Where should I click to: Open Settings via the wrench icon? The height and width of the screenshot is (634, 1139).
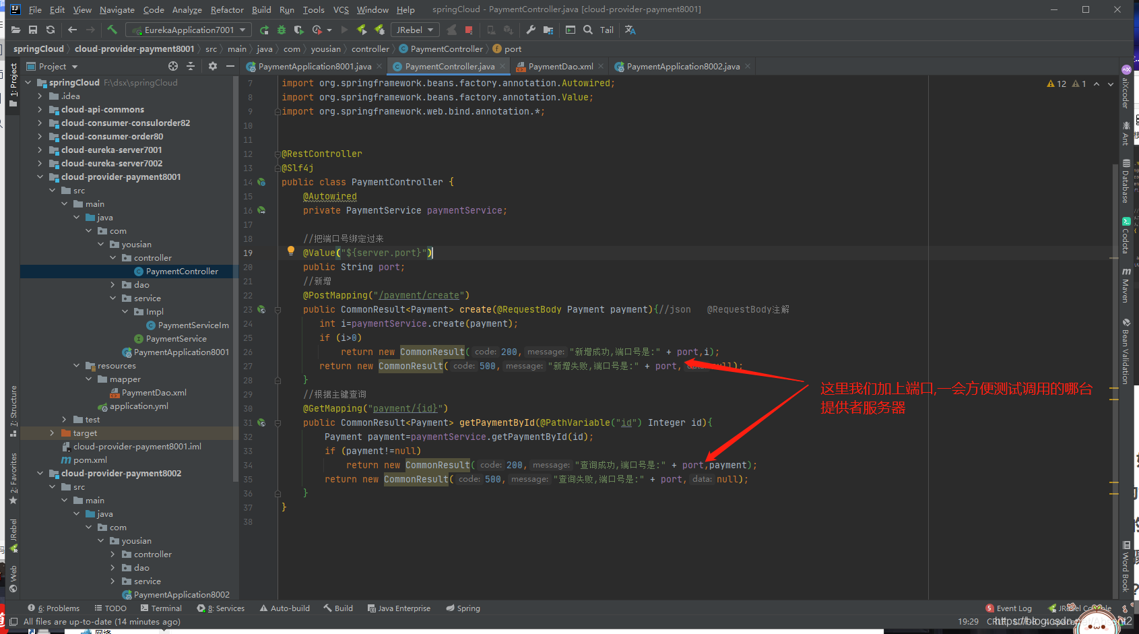[x=531, y=30]
